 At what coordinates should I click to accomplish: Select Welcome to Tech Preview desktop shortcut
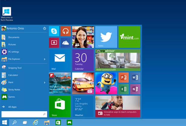pos(7,14)
